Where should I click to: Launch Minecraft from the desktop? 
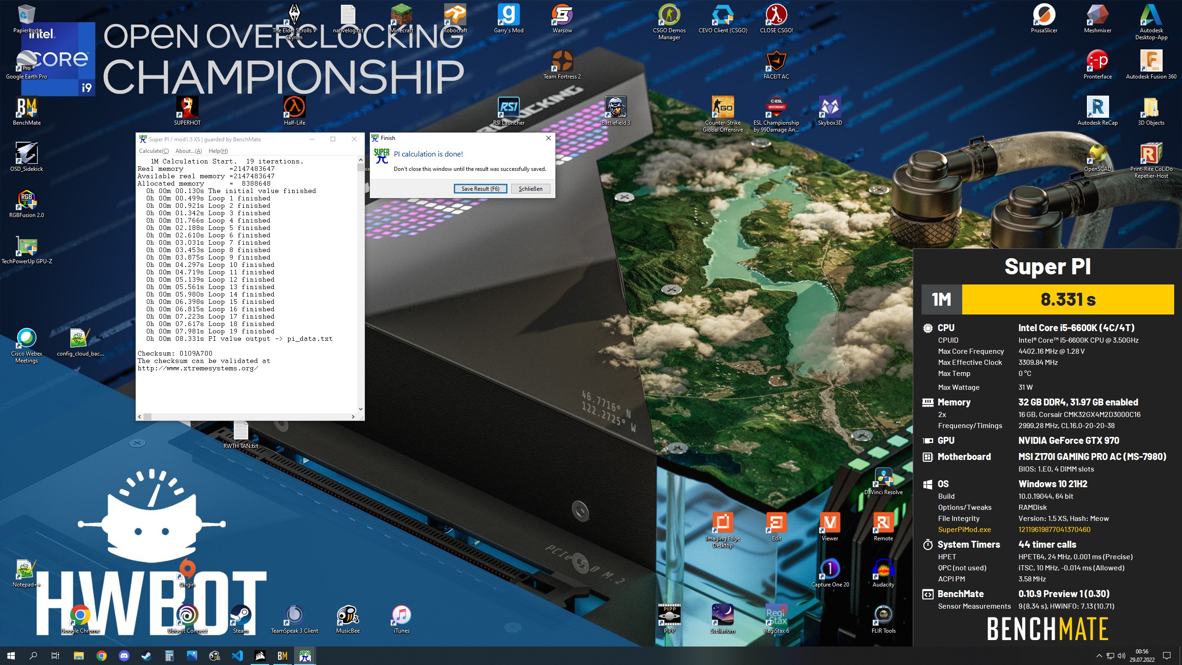tap(401, 19)
